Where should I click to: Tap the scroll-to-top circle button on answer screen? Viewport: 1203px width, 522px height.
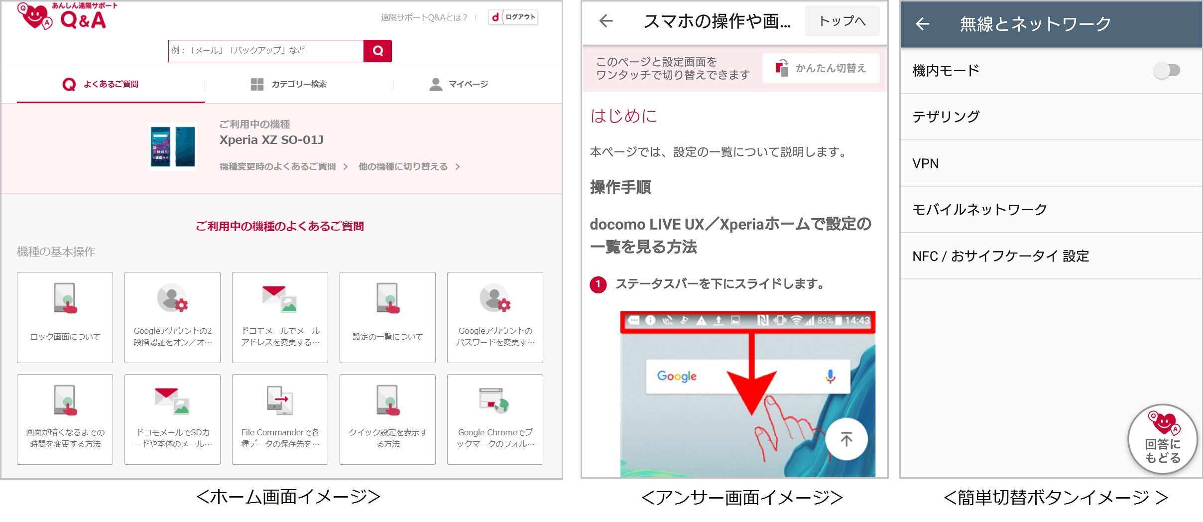coord(846,439)
